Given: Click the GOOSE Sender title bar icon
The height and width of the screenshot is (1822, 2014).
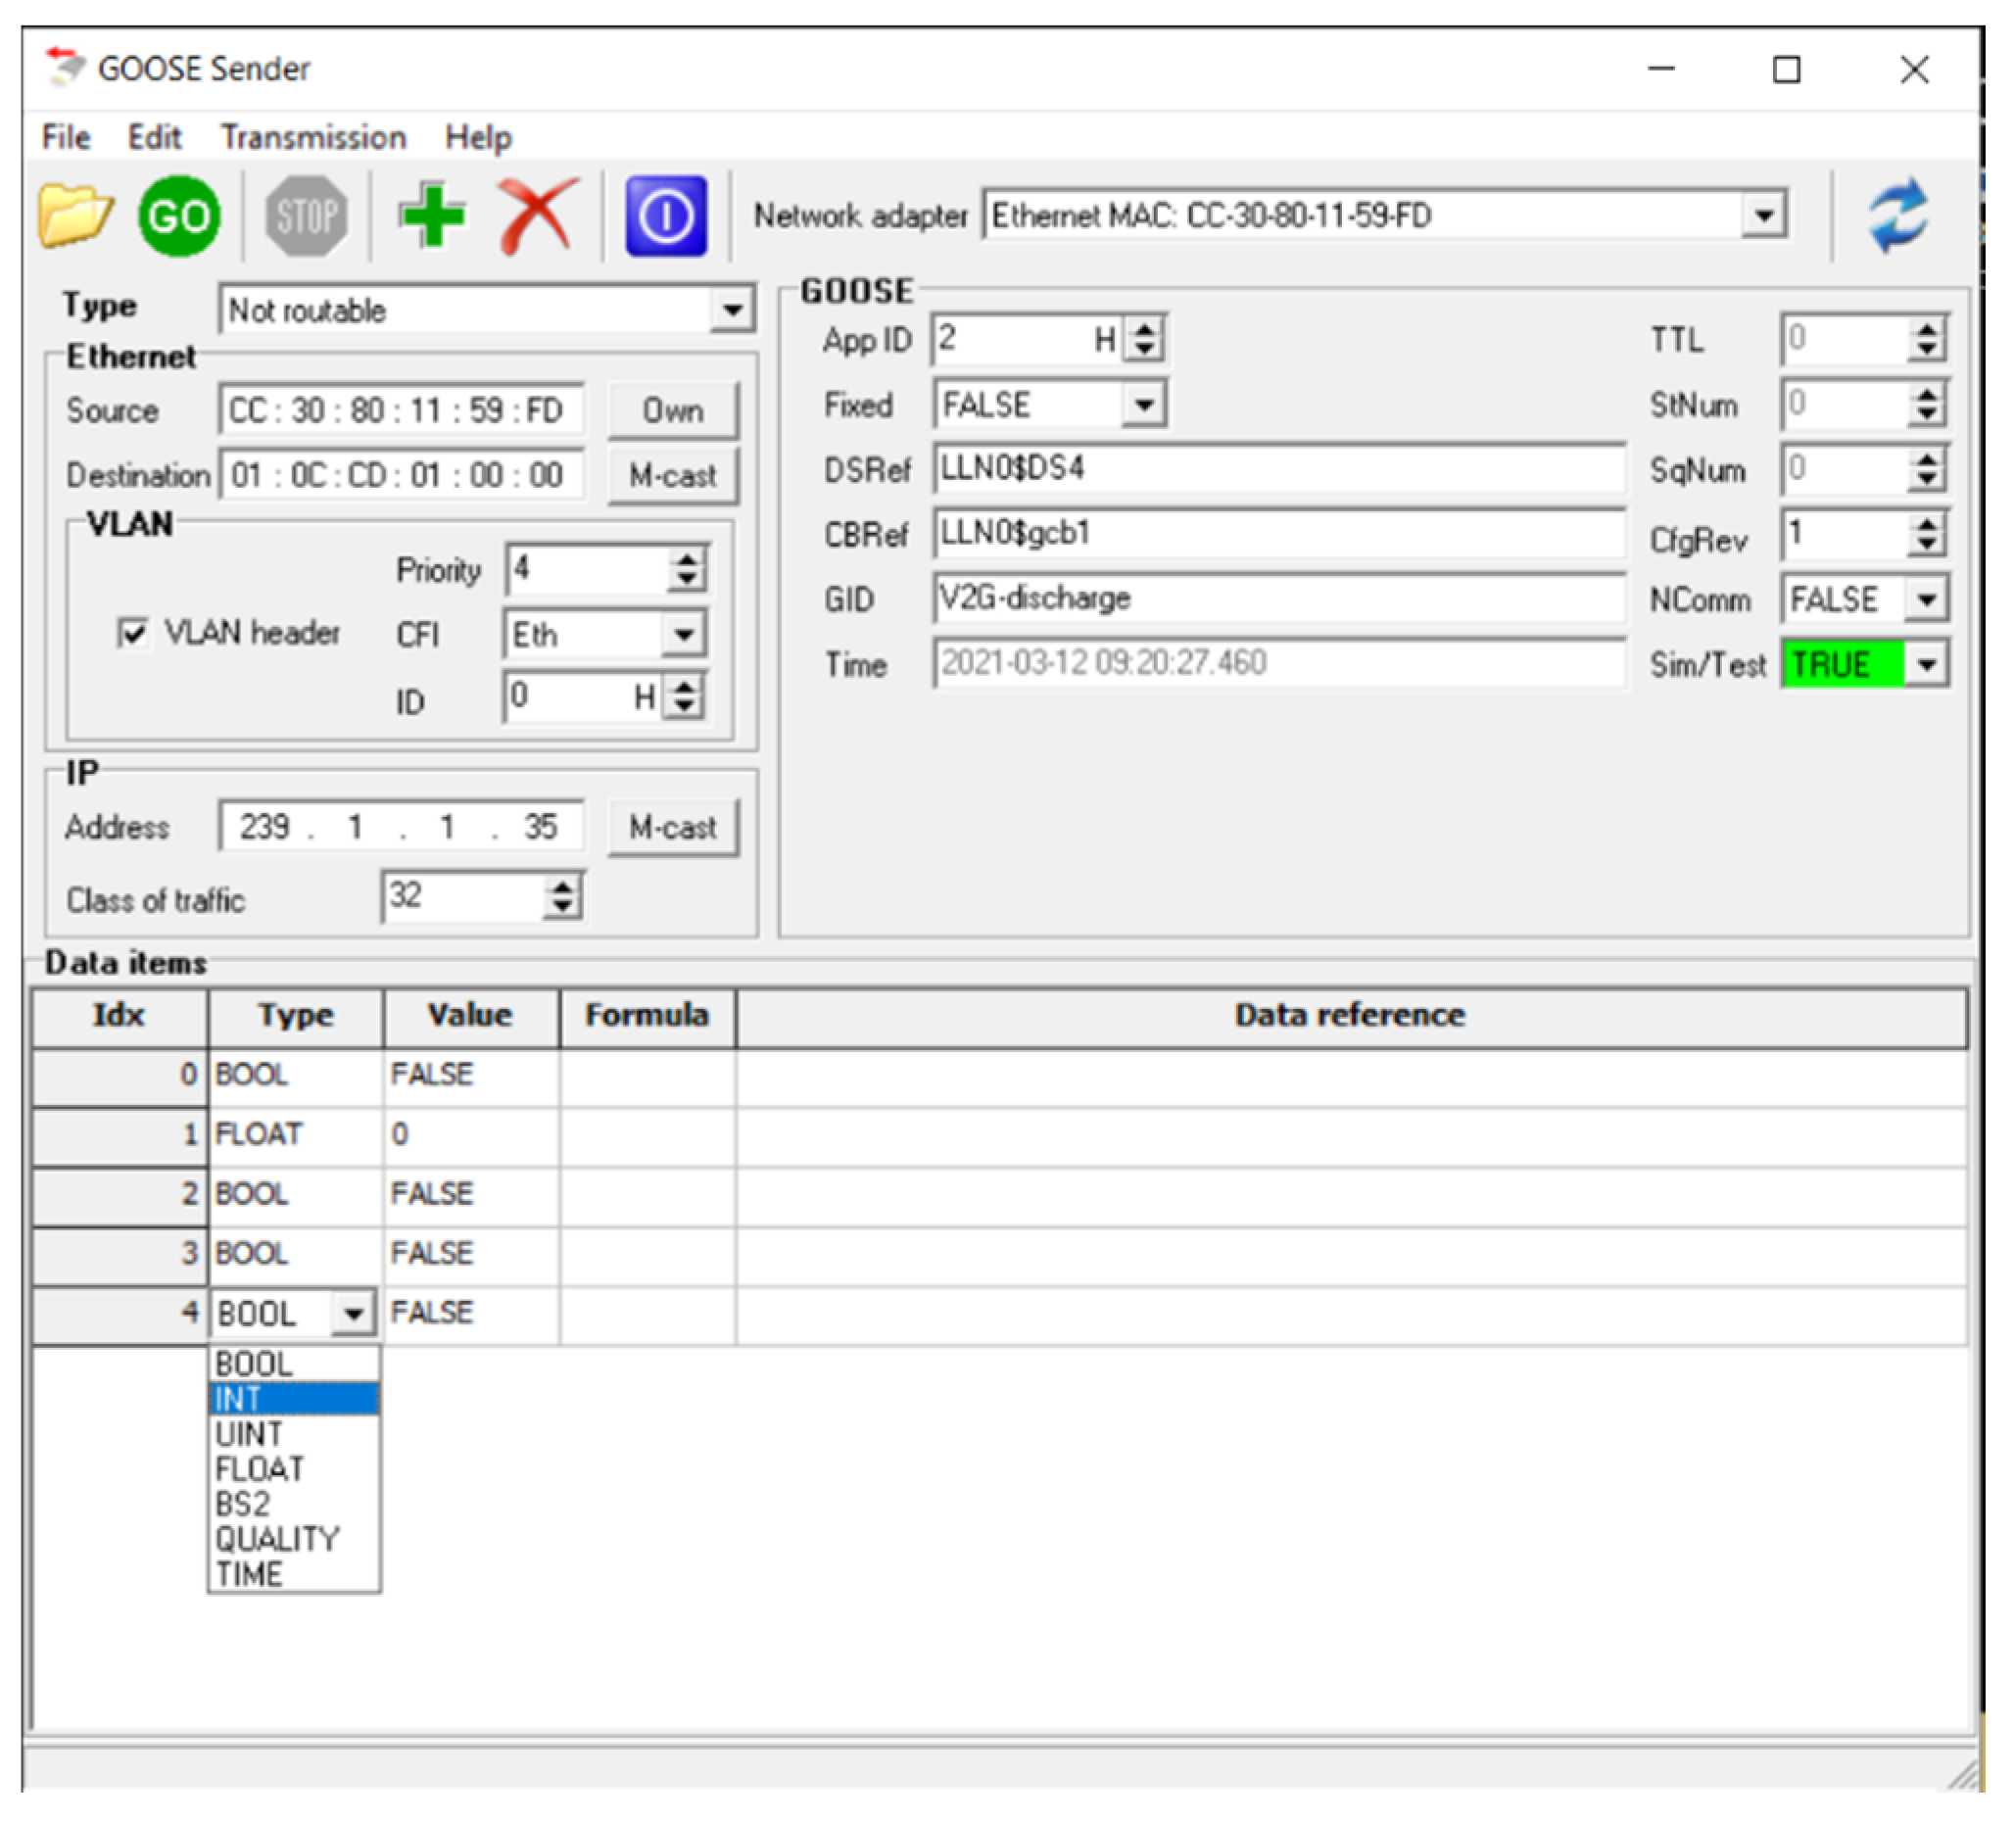Looking at the screenshot, I should [66, 68].
